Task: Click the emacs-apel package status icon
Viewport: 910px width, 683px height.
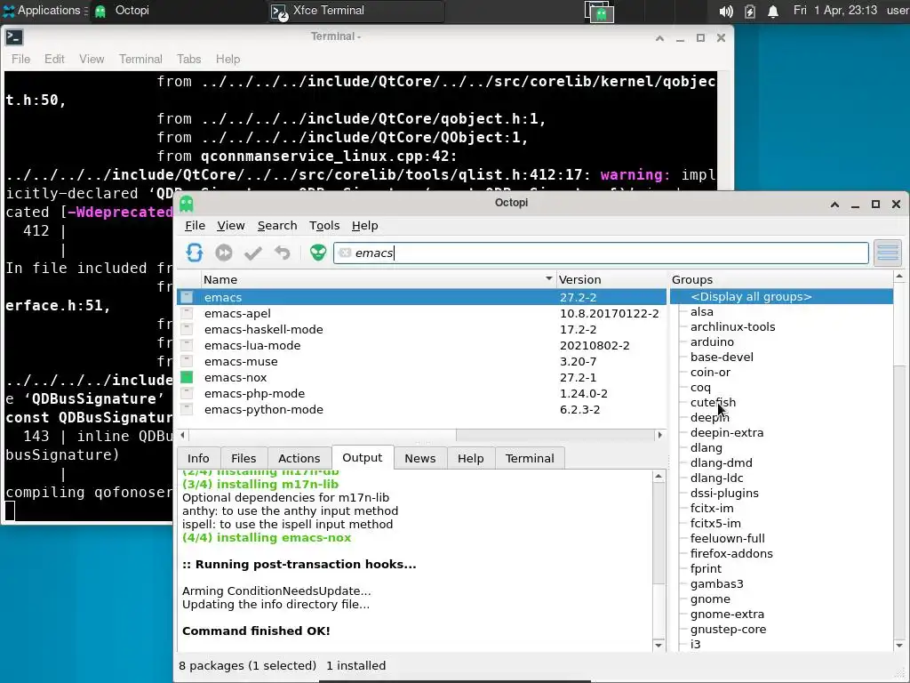Action: (x=187, y=313)
